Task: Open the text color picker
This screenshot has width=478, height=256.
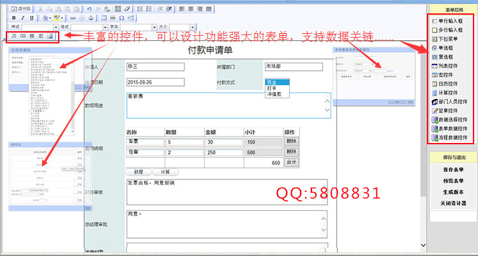Action: (46, 18)
